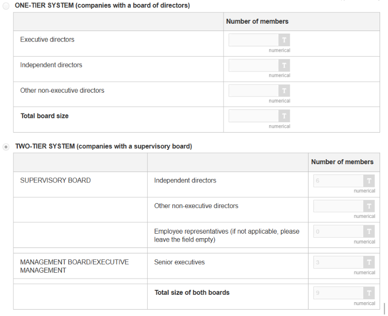
Task: Click the one-tier Other non-executive directors field
Action: [254, 91]
